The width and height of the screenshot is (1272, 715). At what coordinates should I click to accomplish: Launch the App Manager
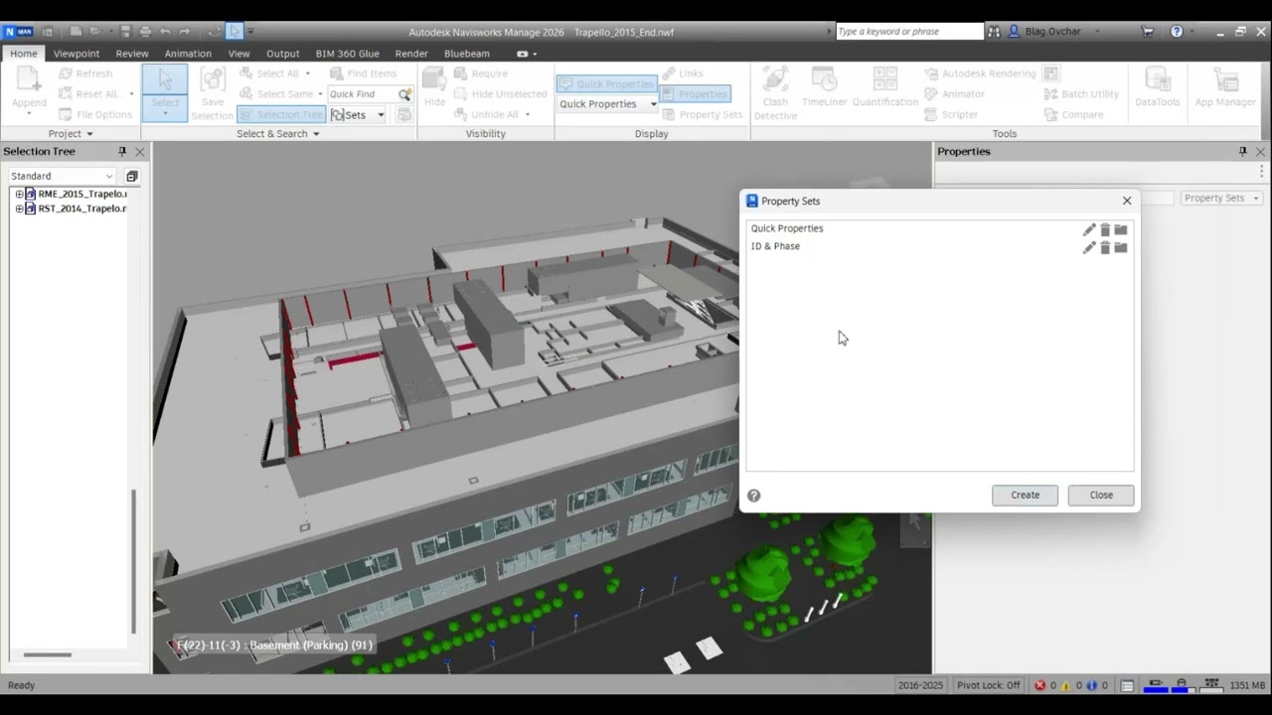pos(1224,87)
